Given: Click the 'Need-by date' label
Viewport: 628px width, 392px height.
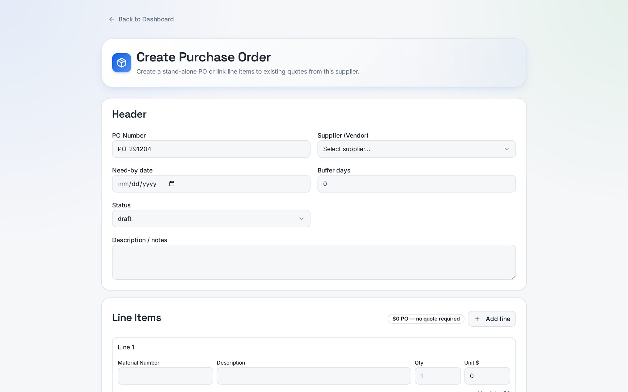Looking at the screenshot, I should [x=132, y=171].
